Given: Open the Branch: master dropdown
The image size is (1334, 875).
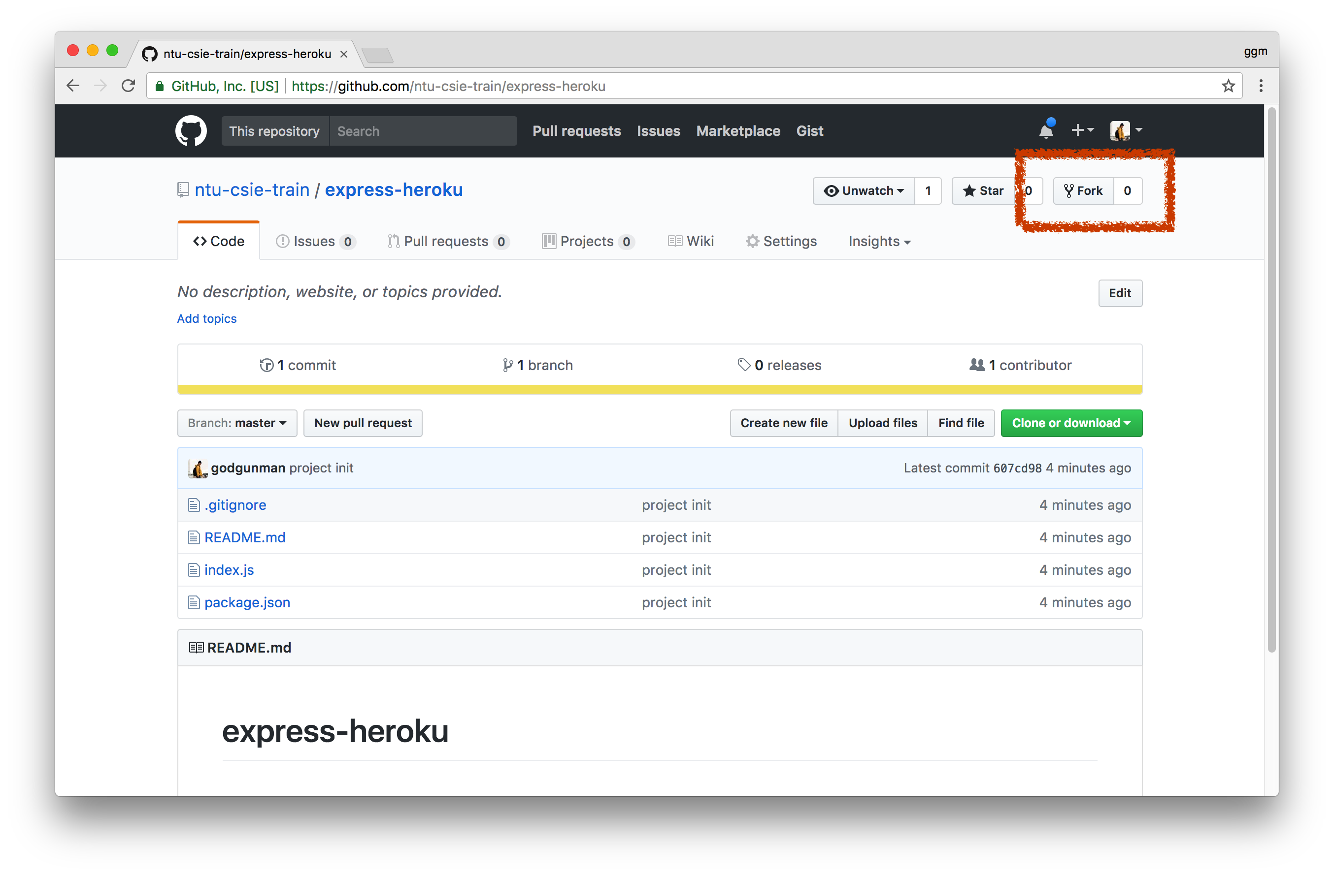Looking at the screenshot, I should [237, 423].
